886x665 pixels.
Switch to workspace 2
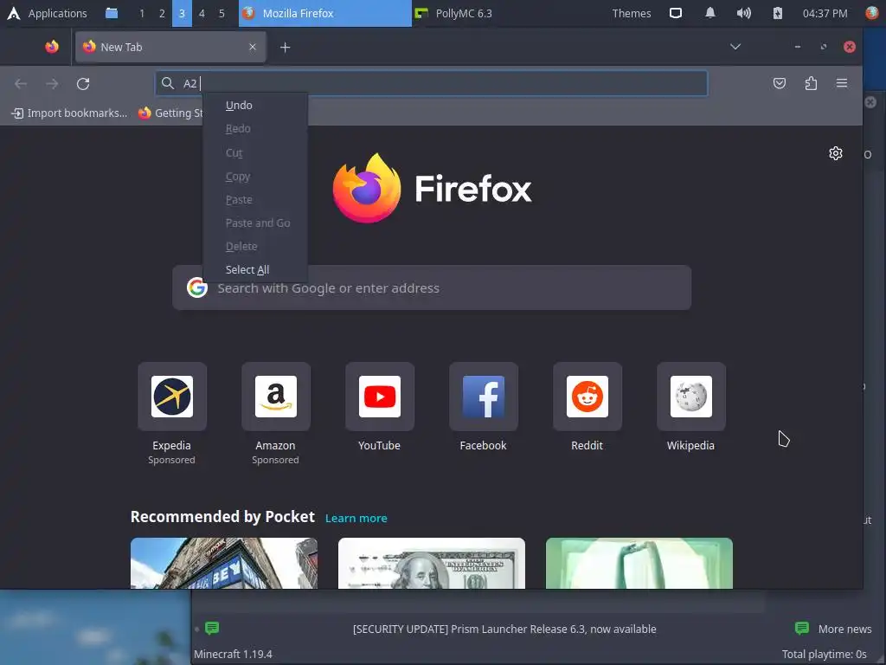point(162,13)
